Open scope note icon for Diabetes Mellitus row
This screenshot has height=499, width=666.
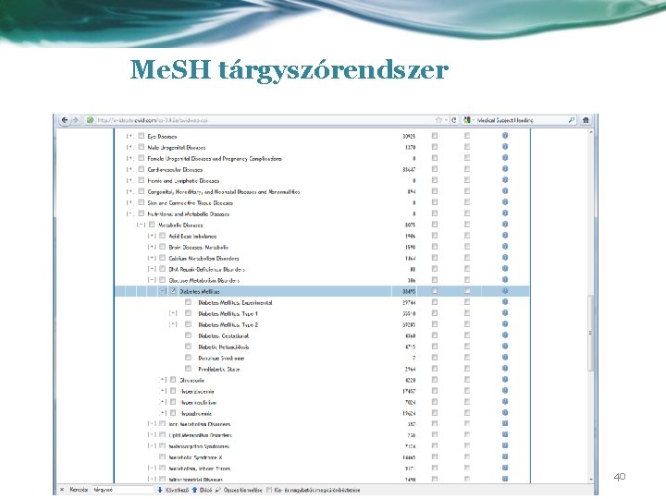[x=505, y=291]
